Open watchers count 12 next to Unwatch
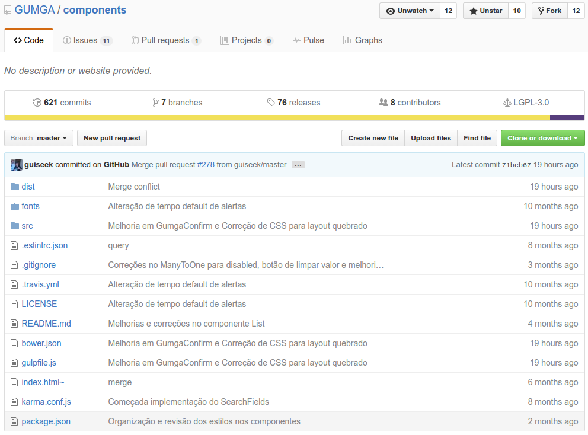Image resolution: width=588 pixels, height=435 pixels. tap(448, 11)
